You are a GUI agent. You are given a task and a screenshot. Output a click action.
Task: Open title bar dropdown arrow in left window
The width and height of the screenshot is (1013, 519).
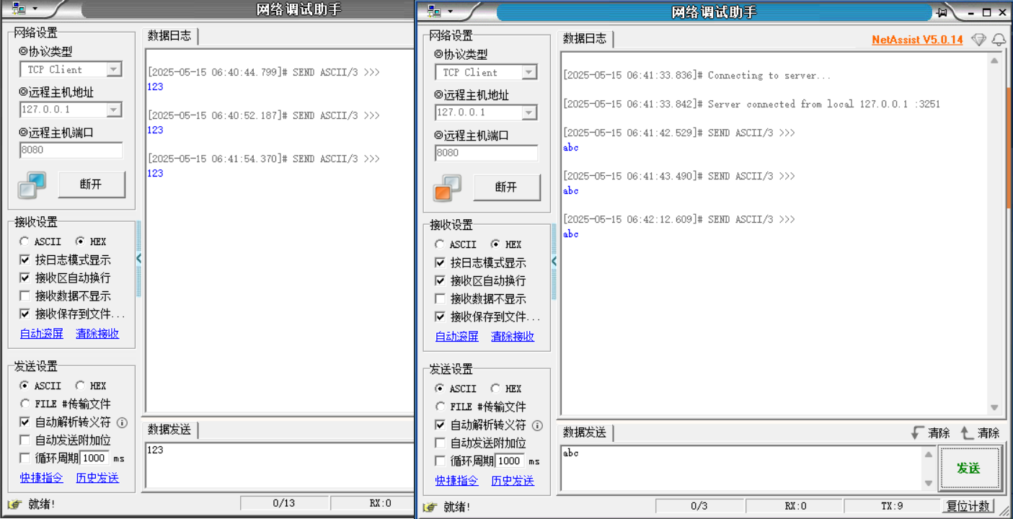35,10
